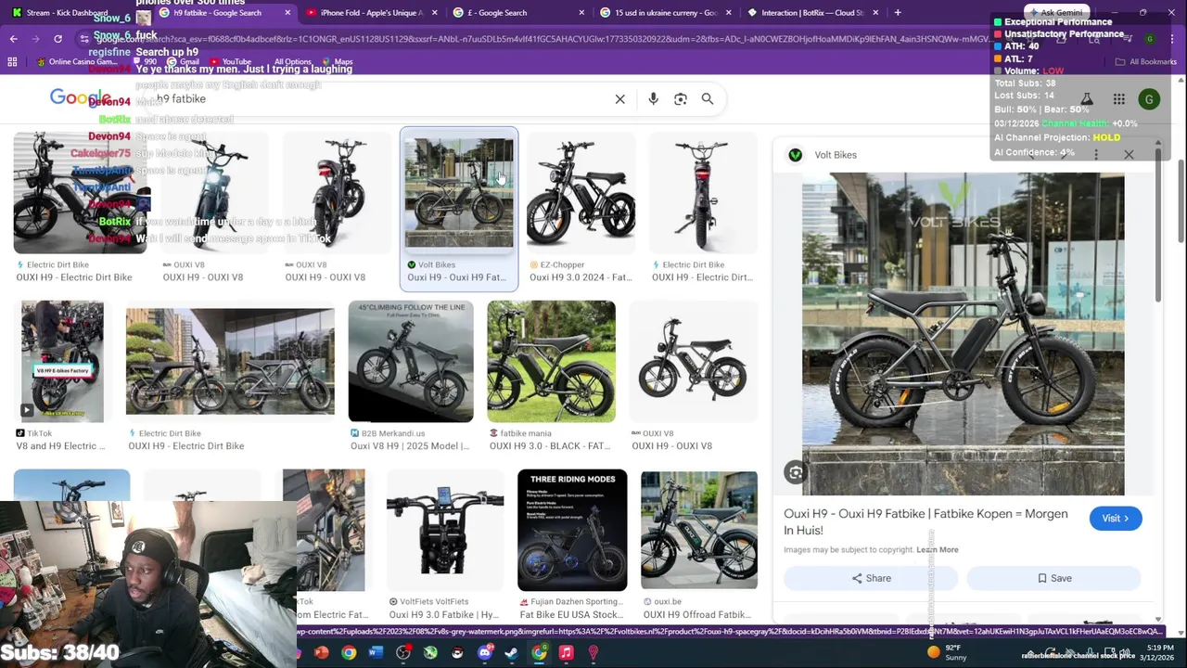The width and height of the screenshot is (1187, 668).
Task: Open Maps bookmark
Action: pos(336,62)
